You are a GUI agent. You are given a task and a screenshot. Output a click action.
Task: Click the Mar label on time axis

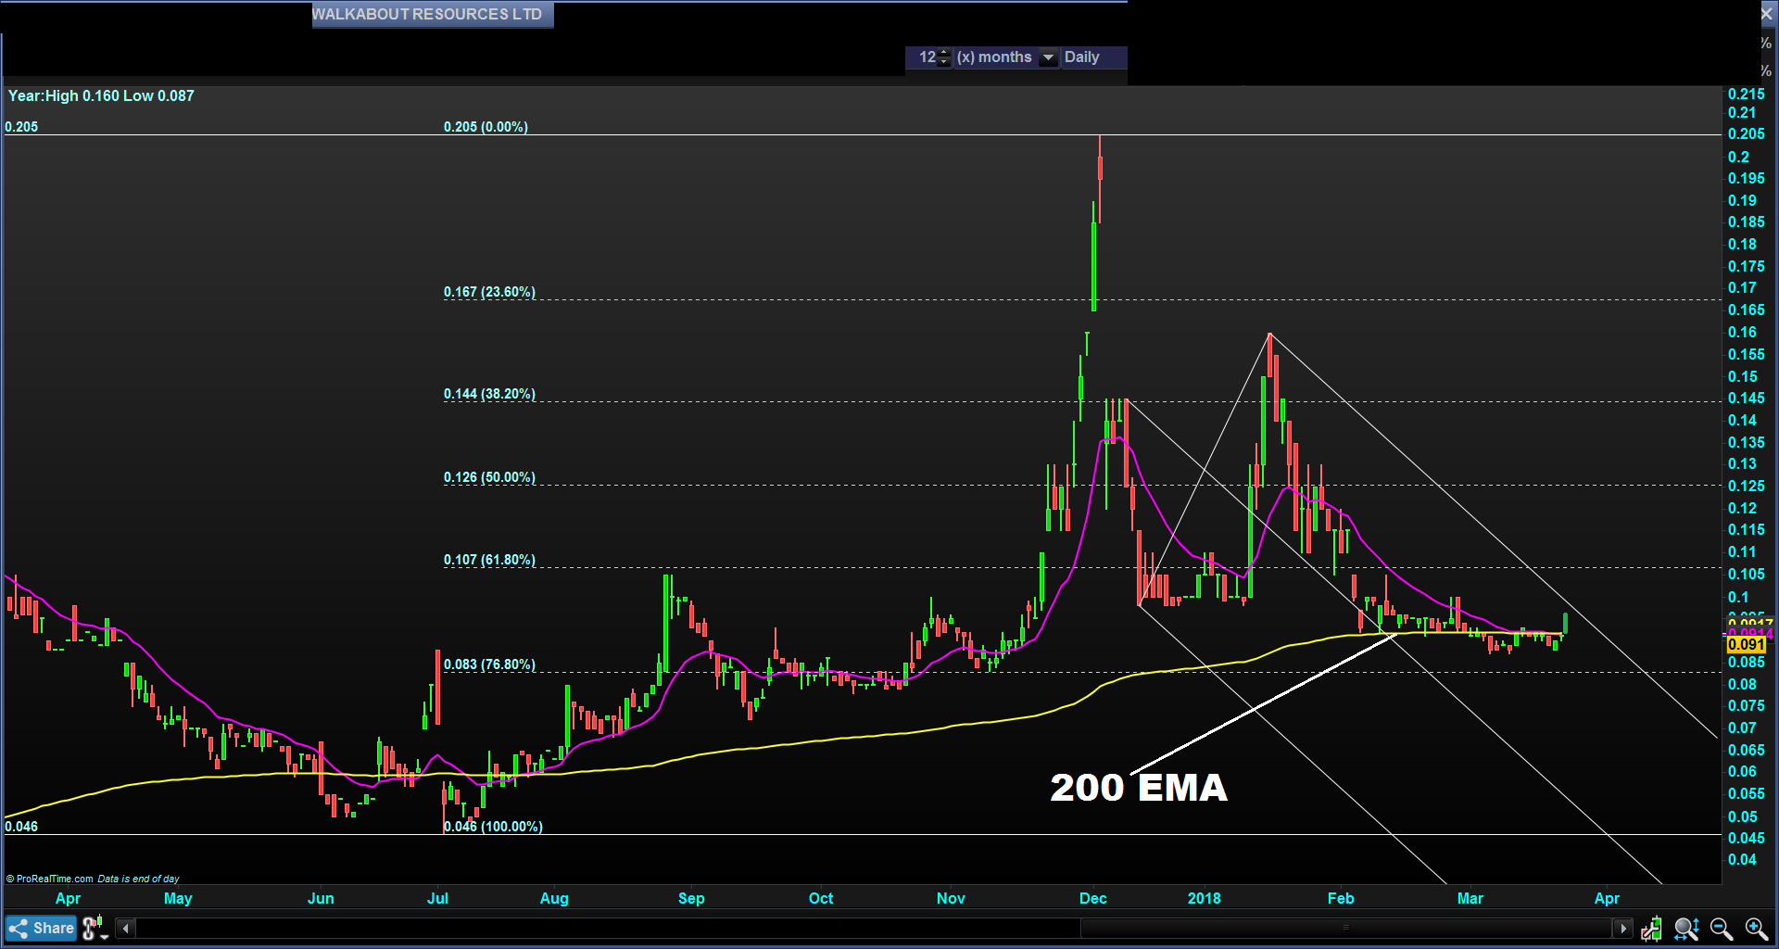(x=1470, y=898)
